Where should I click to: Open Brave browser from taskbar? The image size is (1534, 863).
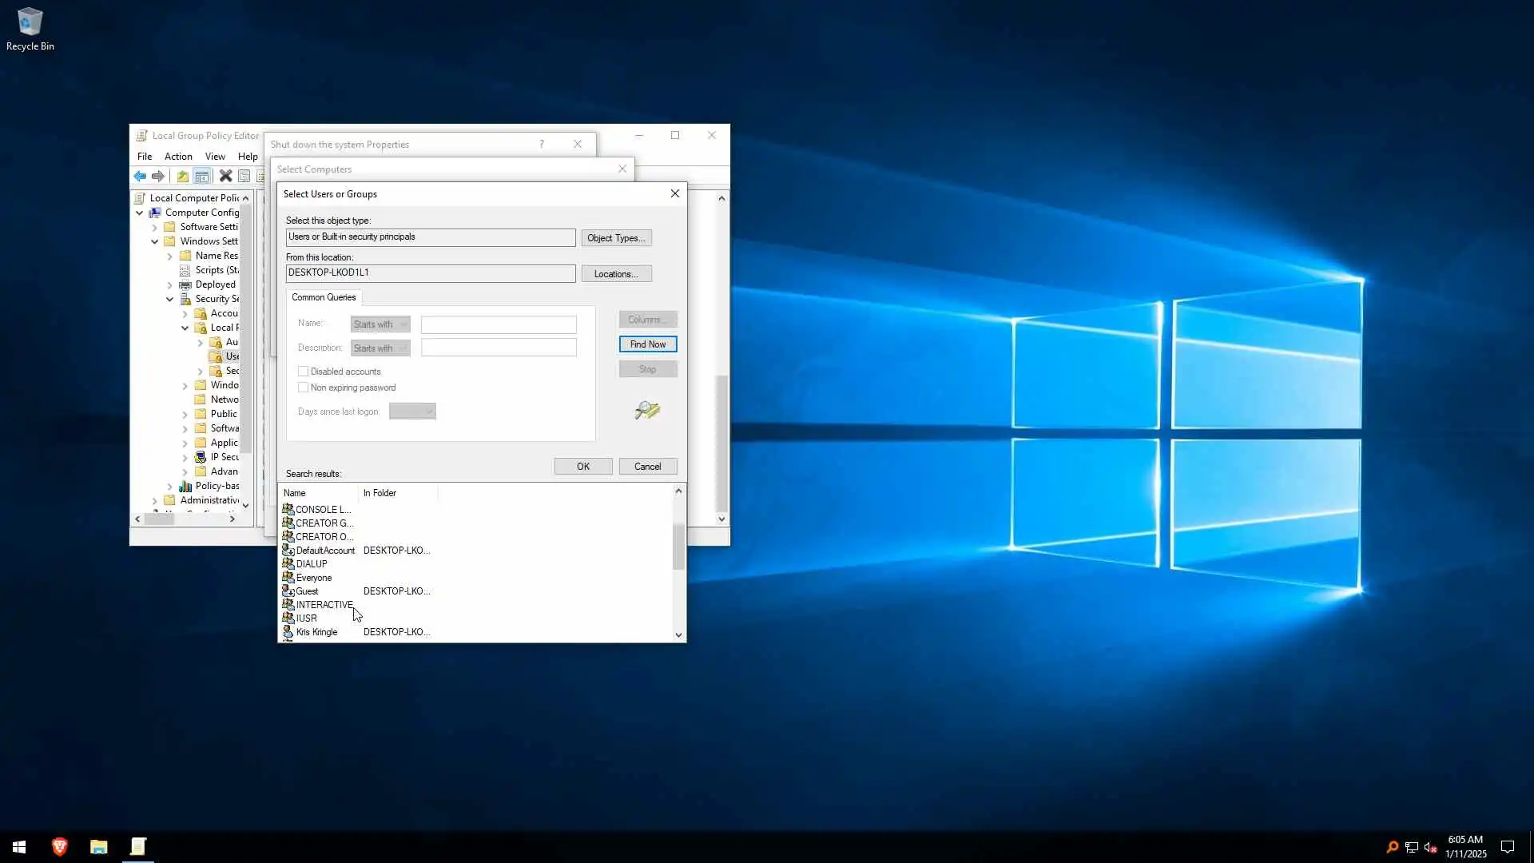pyautogui.click(x=60, y=846)
